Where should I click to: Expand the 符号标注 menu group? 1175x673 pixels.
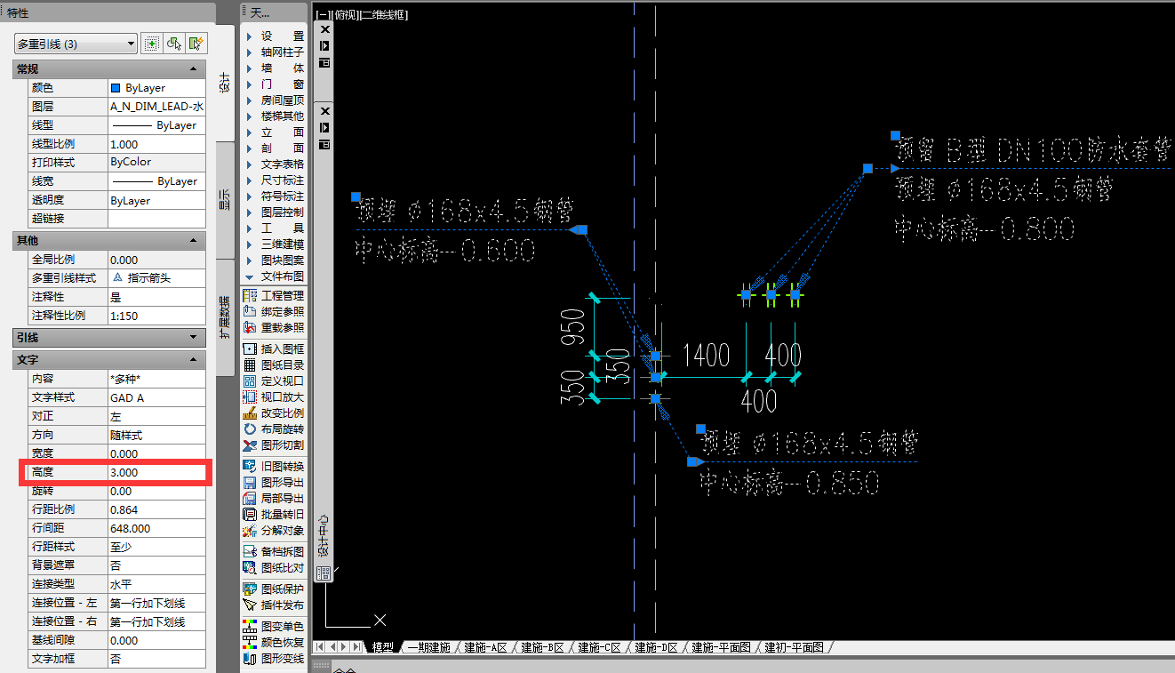[274, 196]
